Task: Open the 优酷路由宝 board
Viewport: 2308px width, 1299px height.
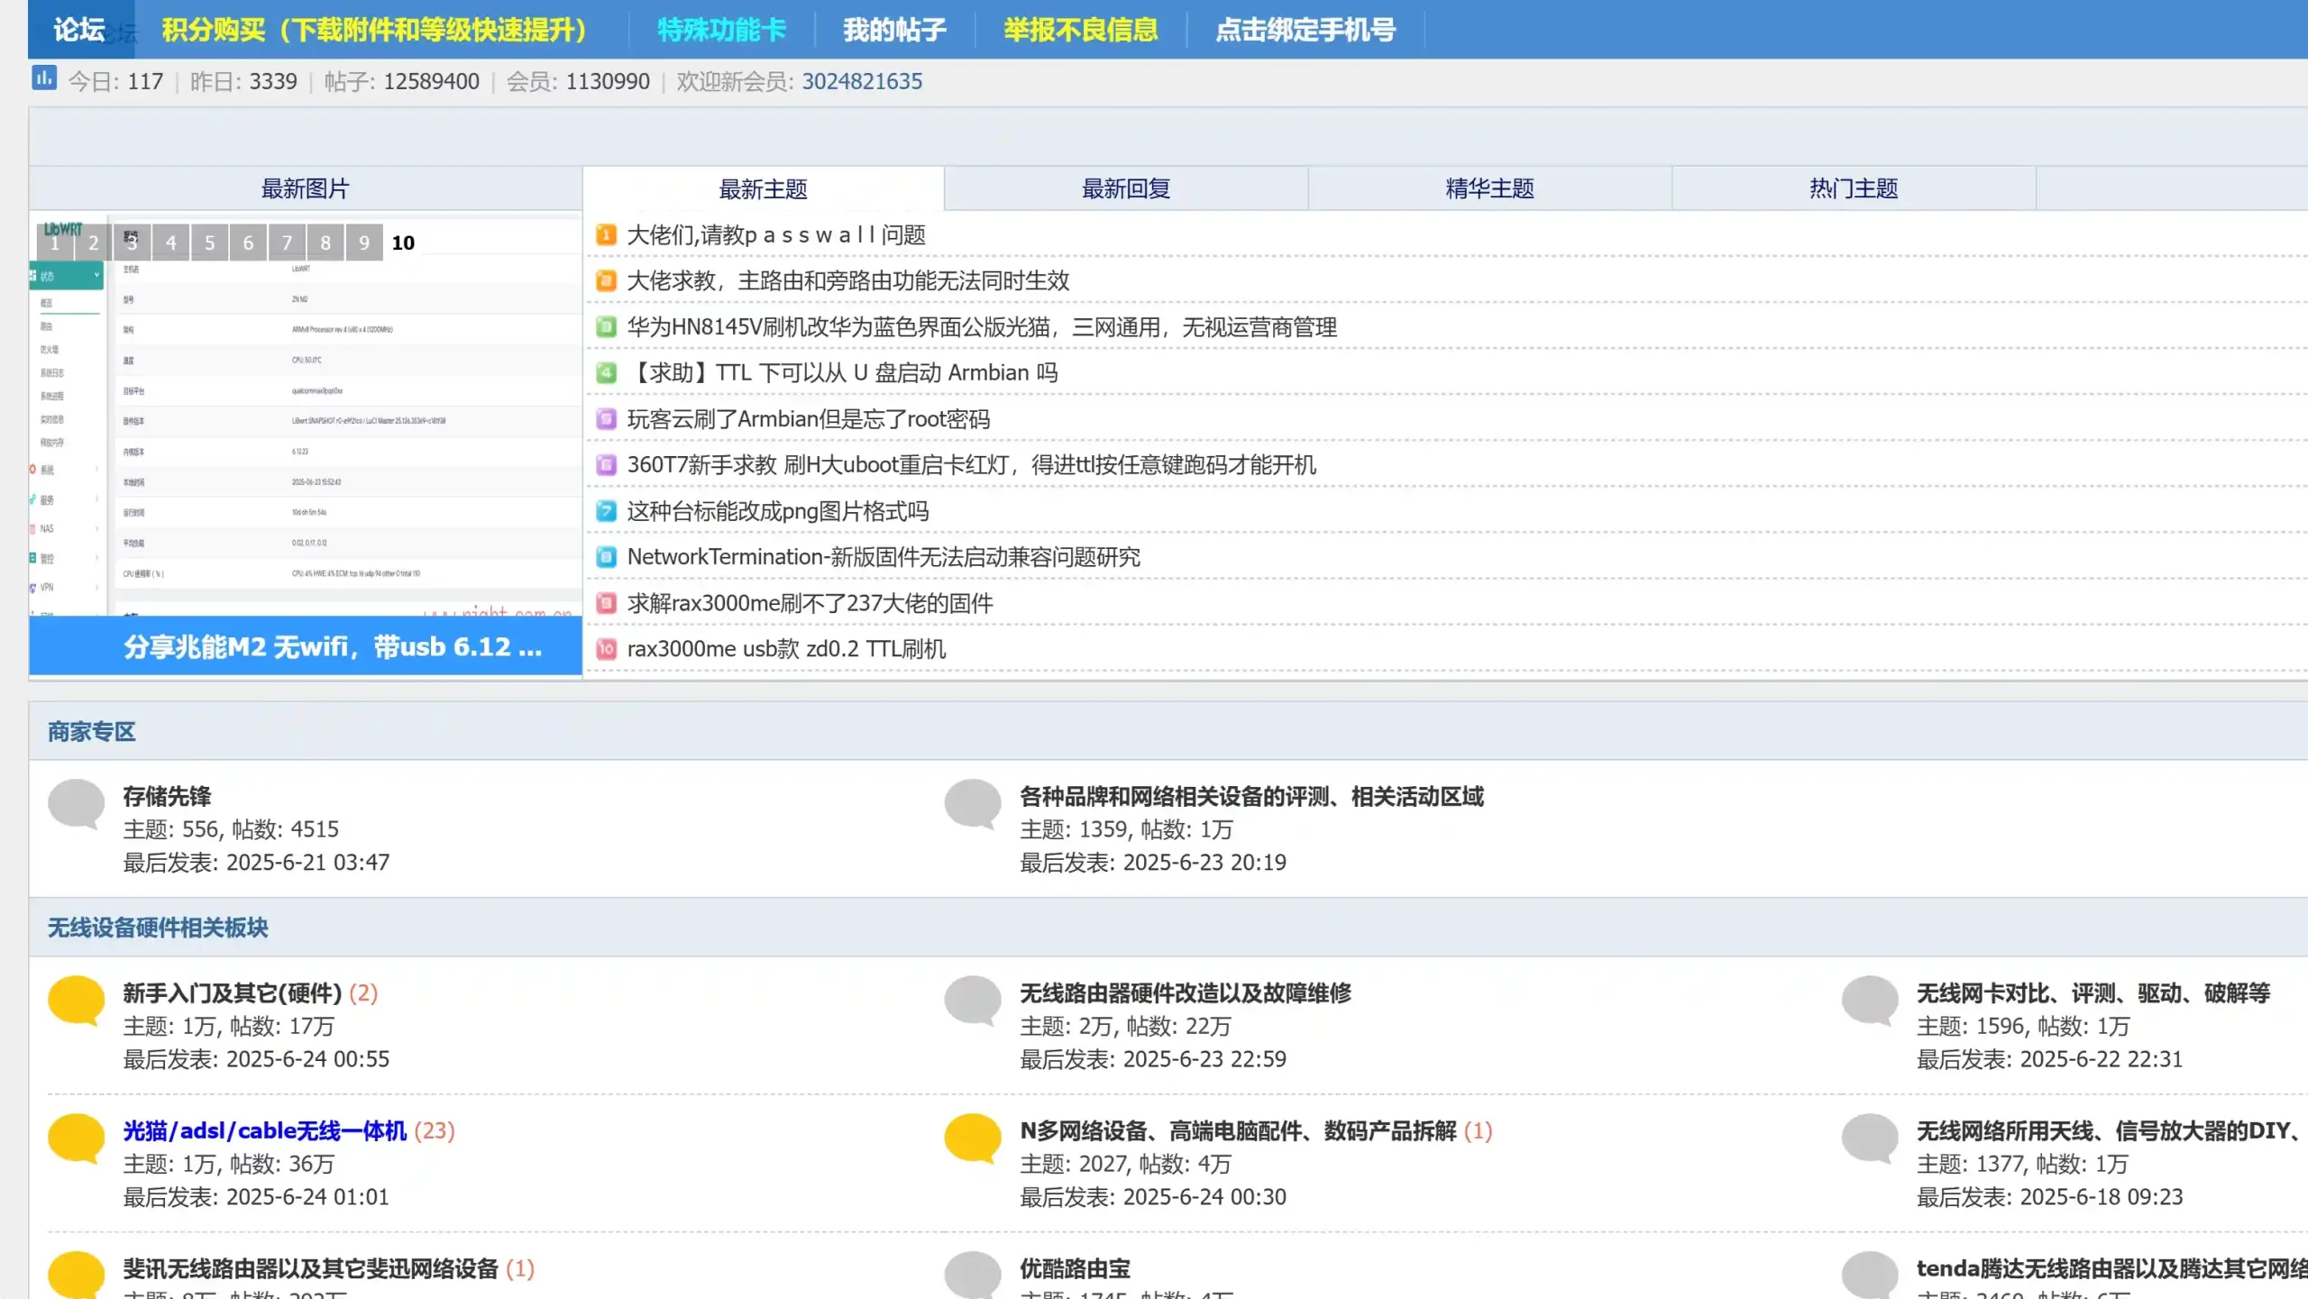Action: click(x=1075, y=1268)
